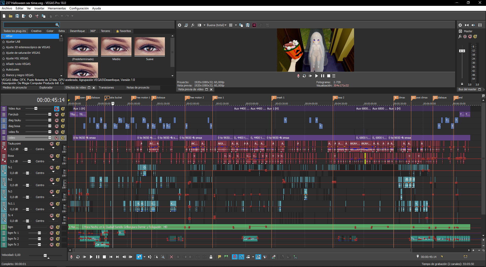Viewport: 486px width, 267px height.
Task: Toggle split-screen view in video preview
Action: click(x=199, y=25)
